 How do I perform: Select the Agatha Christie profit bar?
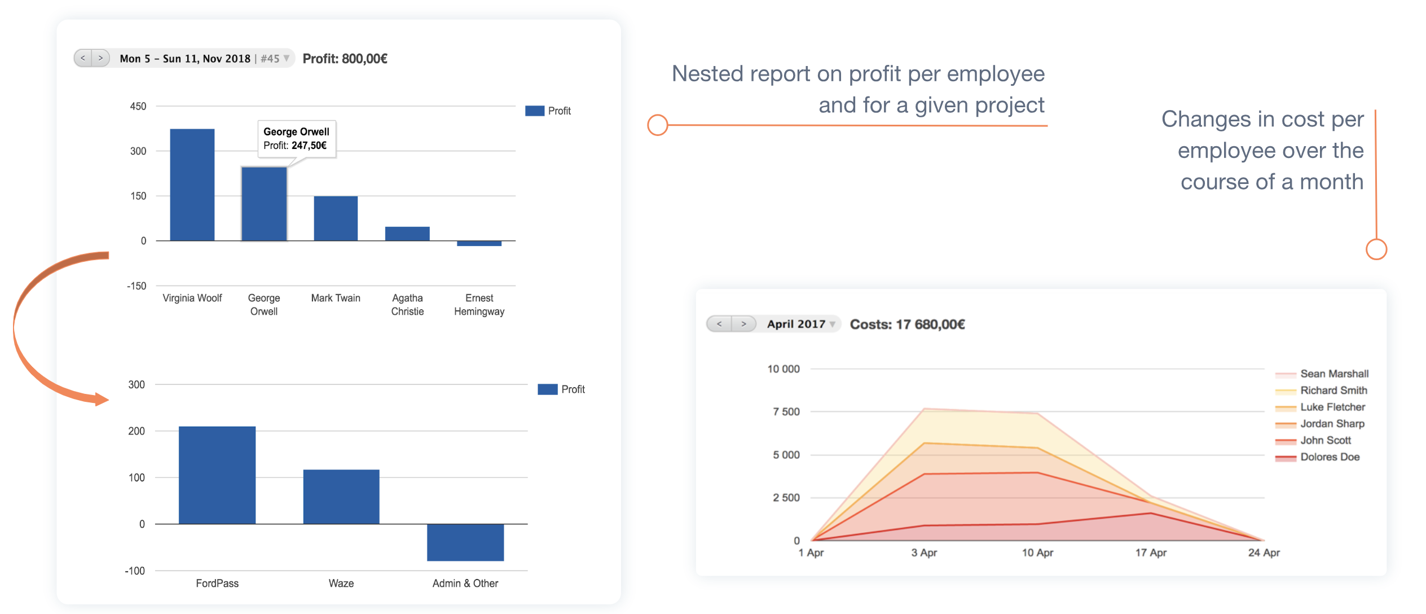pos(407,234)
